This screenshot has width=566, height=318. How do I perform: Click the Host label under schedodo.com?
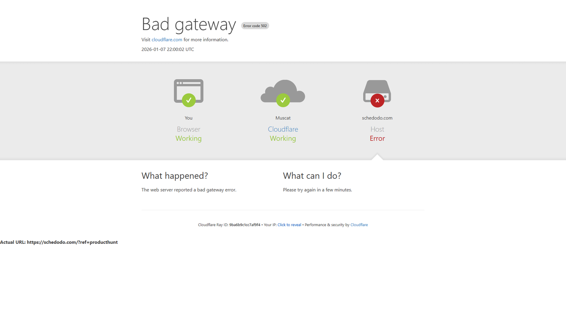click(x=377, y=129)
